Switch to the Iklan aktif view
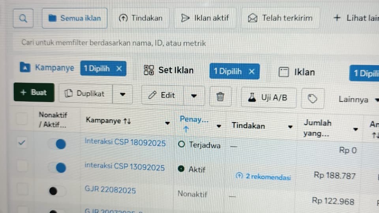Image resolution: width=379 pixels, height=213 pixels. [x=205, y=18]
